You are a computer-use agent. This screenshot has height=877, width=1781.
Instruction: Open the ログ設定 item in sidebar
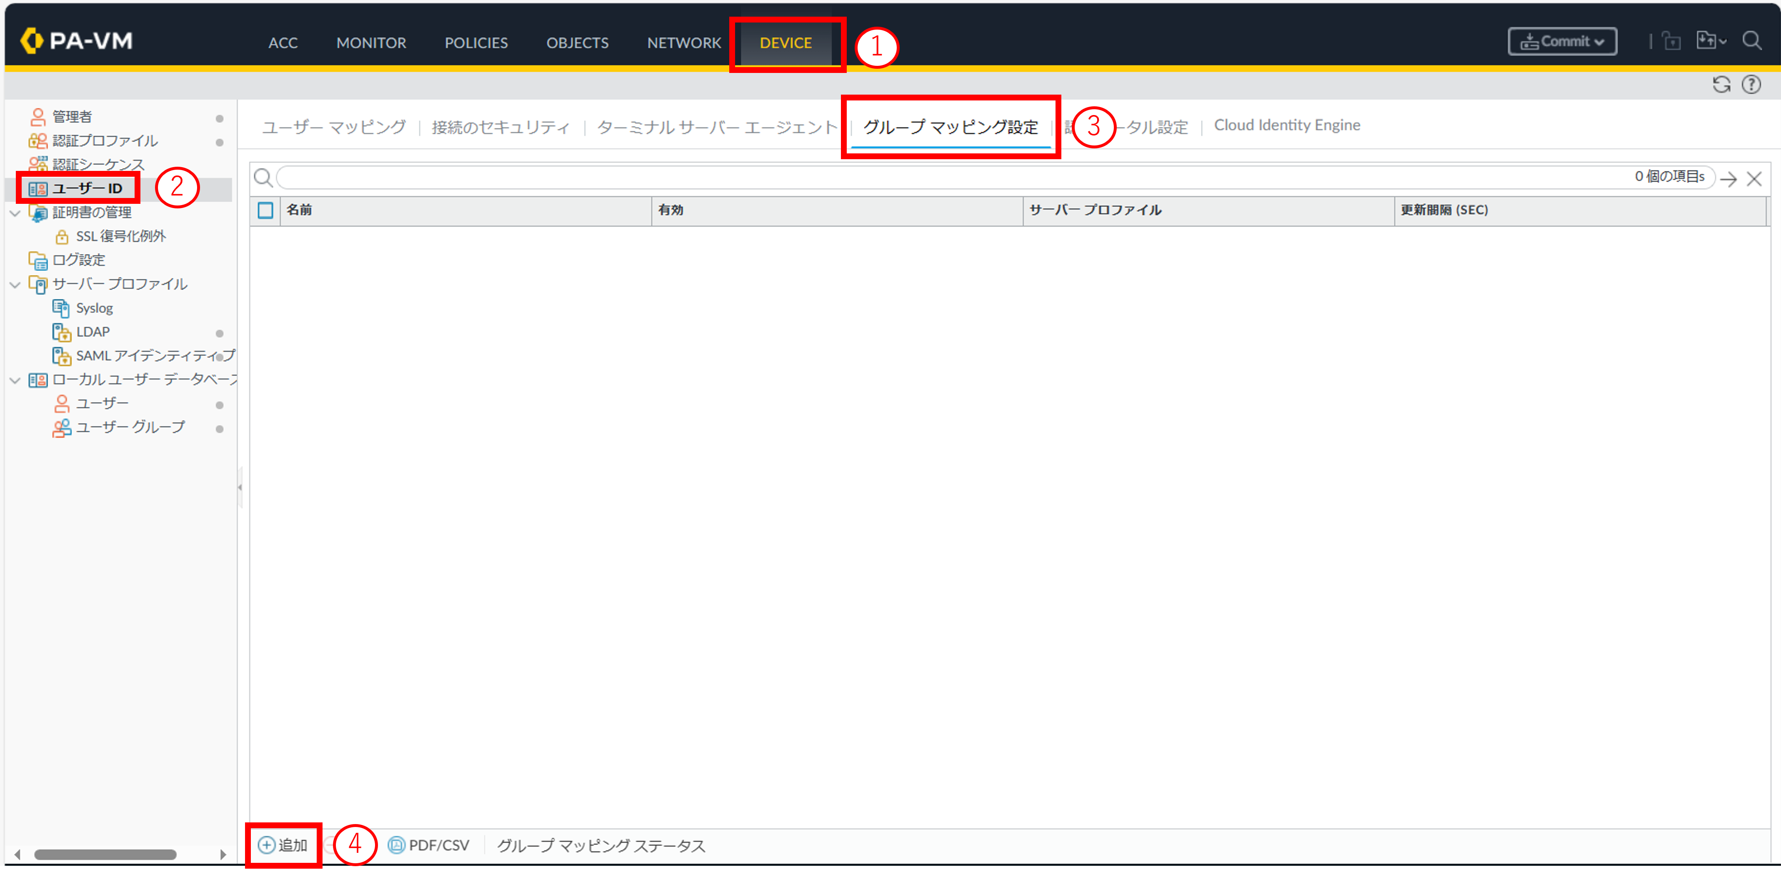click(x=78, y=260)
